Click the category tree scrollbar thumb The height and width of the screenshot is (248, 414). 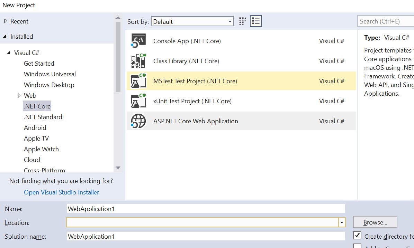point(118,57)
